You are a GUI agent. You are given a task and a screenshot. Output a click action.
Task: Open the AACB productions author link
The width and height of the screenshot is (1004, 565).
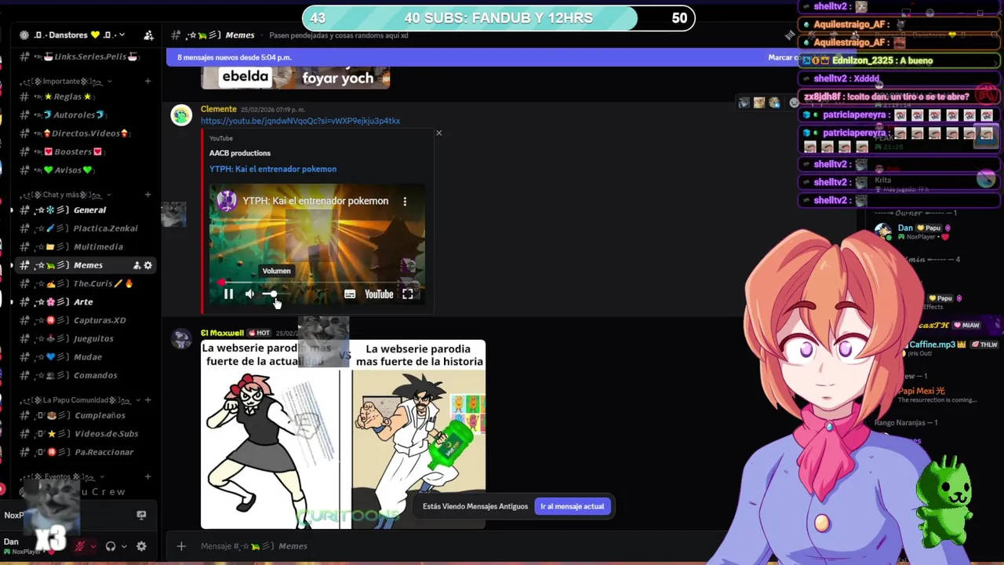coord(240,153)
